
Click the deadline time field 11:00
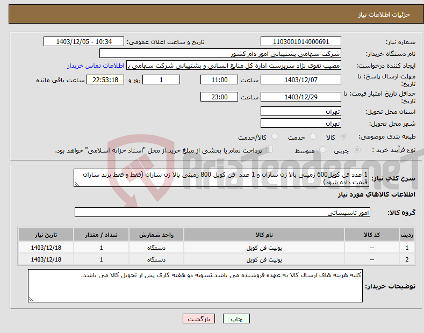point(219,79)
